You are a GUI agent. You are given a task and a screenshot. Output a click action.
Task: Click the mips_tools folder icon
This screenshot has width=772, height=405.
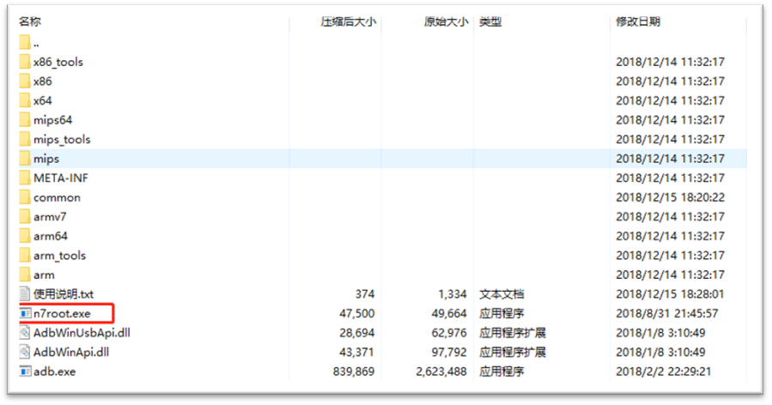click(x=25, y=139)
